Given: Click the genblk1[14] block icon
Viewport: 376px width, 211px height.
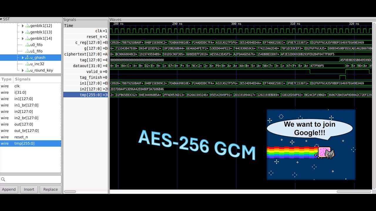Looking at the screenshot, I should 28,39.
